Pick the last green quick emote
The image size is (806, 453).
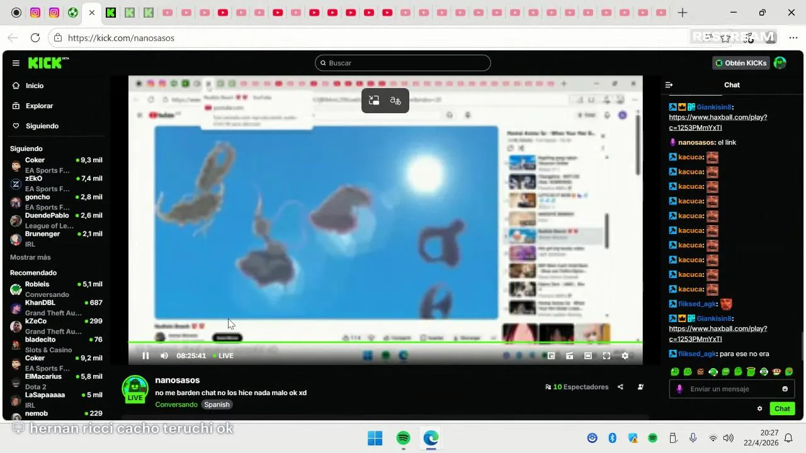[789, 372]
